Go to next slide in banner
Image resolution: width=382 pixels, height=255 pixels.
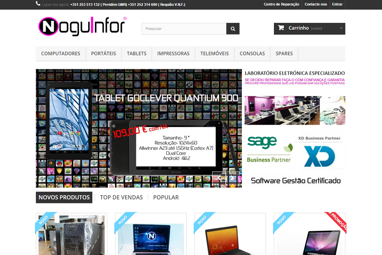232,178
